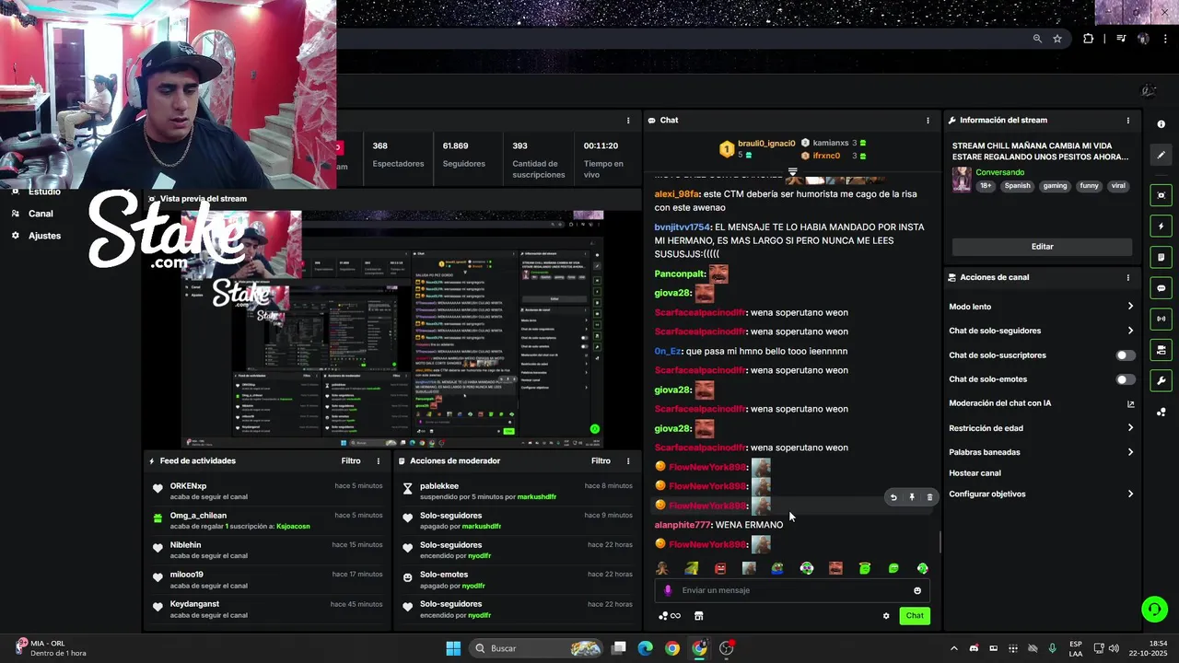Toggle the wrench panel icon in right sidebar
The image size is (1179, 663).
click(1161, 381)
